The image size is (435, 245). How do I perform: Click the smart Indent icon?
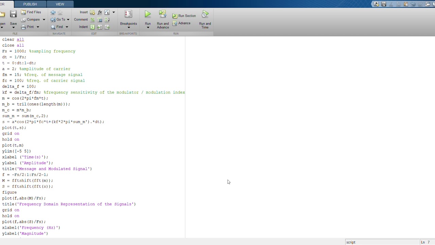[92, 27]
